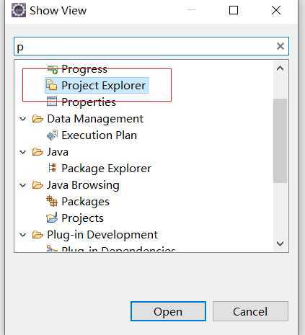Collapse the Java category chevron
The height and width of the screenshot is (335, 305).
coord(23,152)
